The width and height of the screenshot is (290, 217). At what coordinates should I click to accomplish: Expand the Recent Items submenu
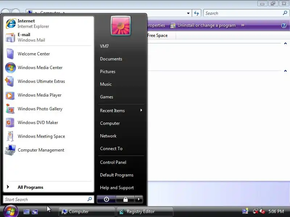[x=121, y=111]
